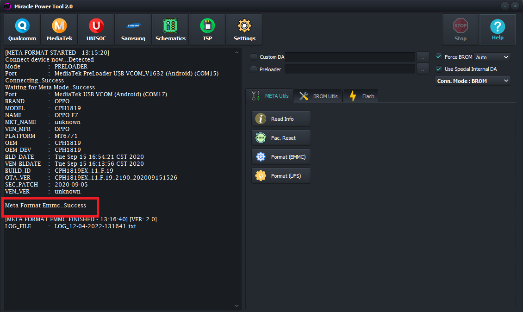Click the Fac. Reset button
This screenshot has width=523, height=312.
[x=281, y=138]
